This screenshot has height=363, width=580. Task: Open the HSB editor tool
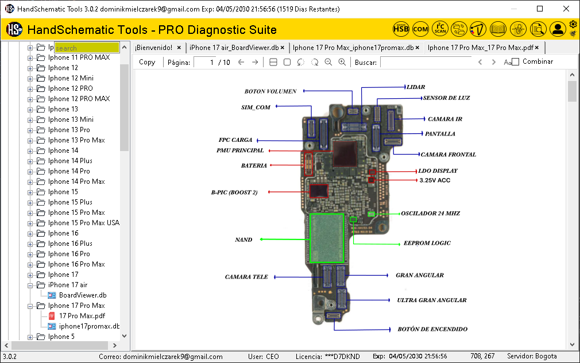401,29
